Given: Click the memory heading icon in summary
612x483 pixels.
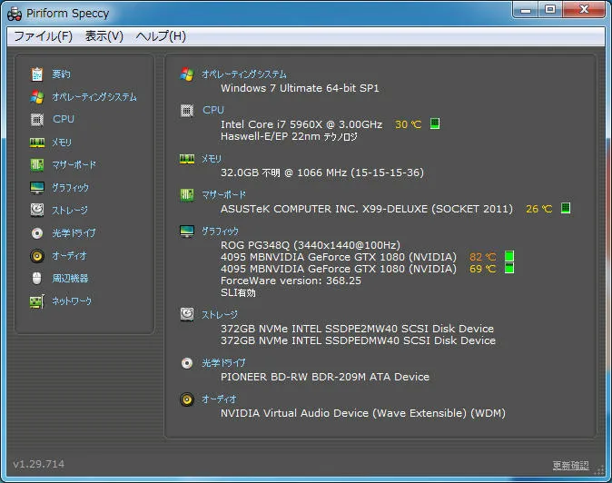Looking at the screenshot, I should click(187, 159).
